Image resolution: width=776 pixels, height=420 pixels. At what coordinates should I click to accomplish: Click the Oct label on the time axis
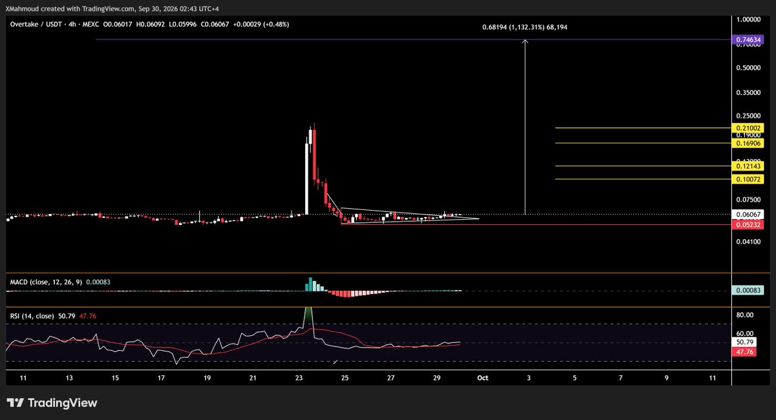[482, 377]
